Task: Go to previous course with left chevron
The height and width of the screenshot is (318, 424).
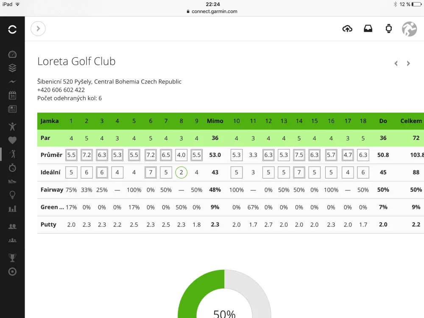Action: tap(396, 64)
